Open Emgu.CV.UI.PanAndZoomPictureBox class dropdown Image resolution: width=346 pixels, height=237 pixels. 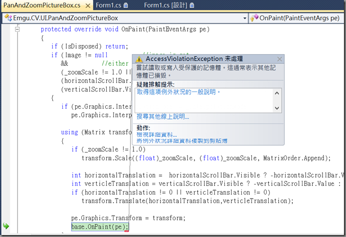[125, 18]
